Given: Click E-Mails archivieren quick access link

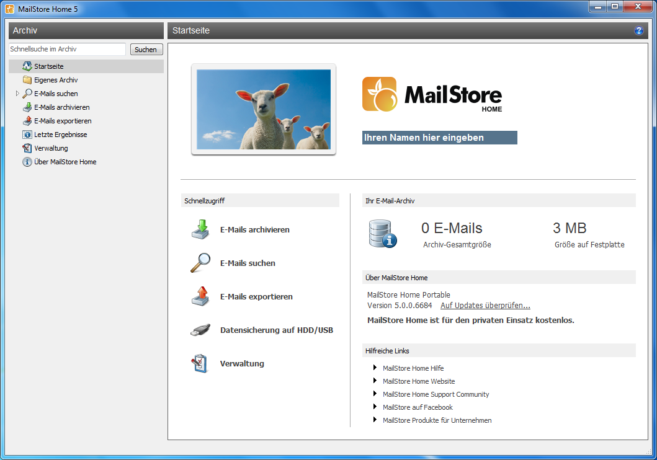Looking at the screenshot, I should pos(255,229).
